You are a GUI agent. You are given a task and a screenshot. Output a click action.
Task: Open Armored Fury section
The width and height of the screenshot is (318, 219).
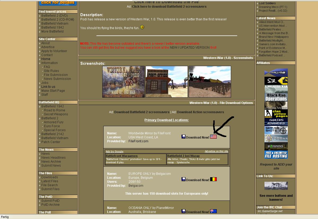[x=54, y=122]
